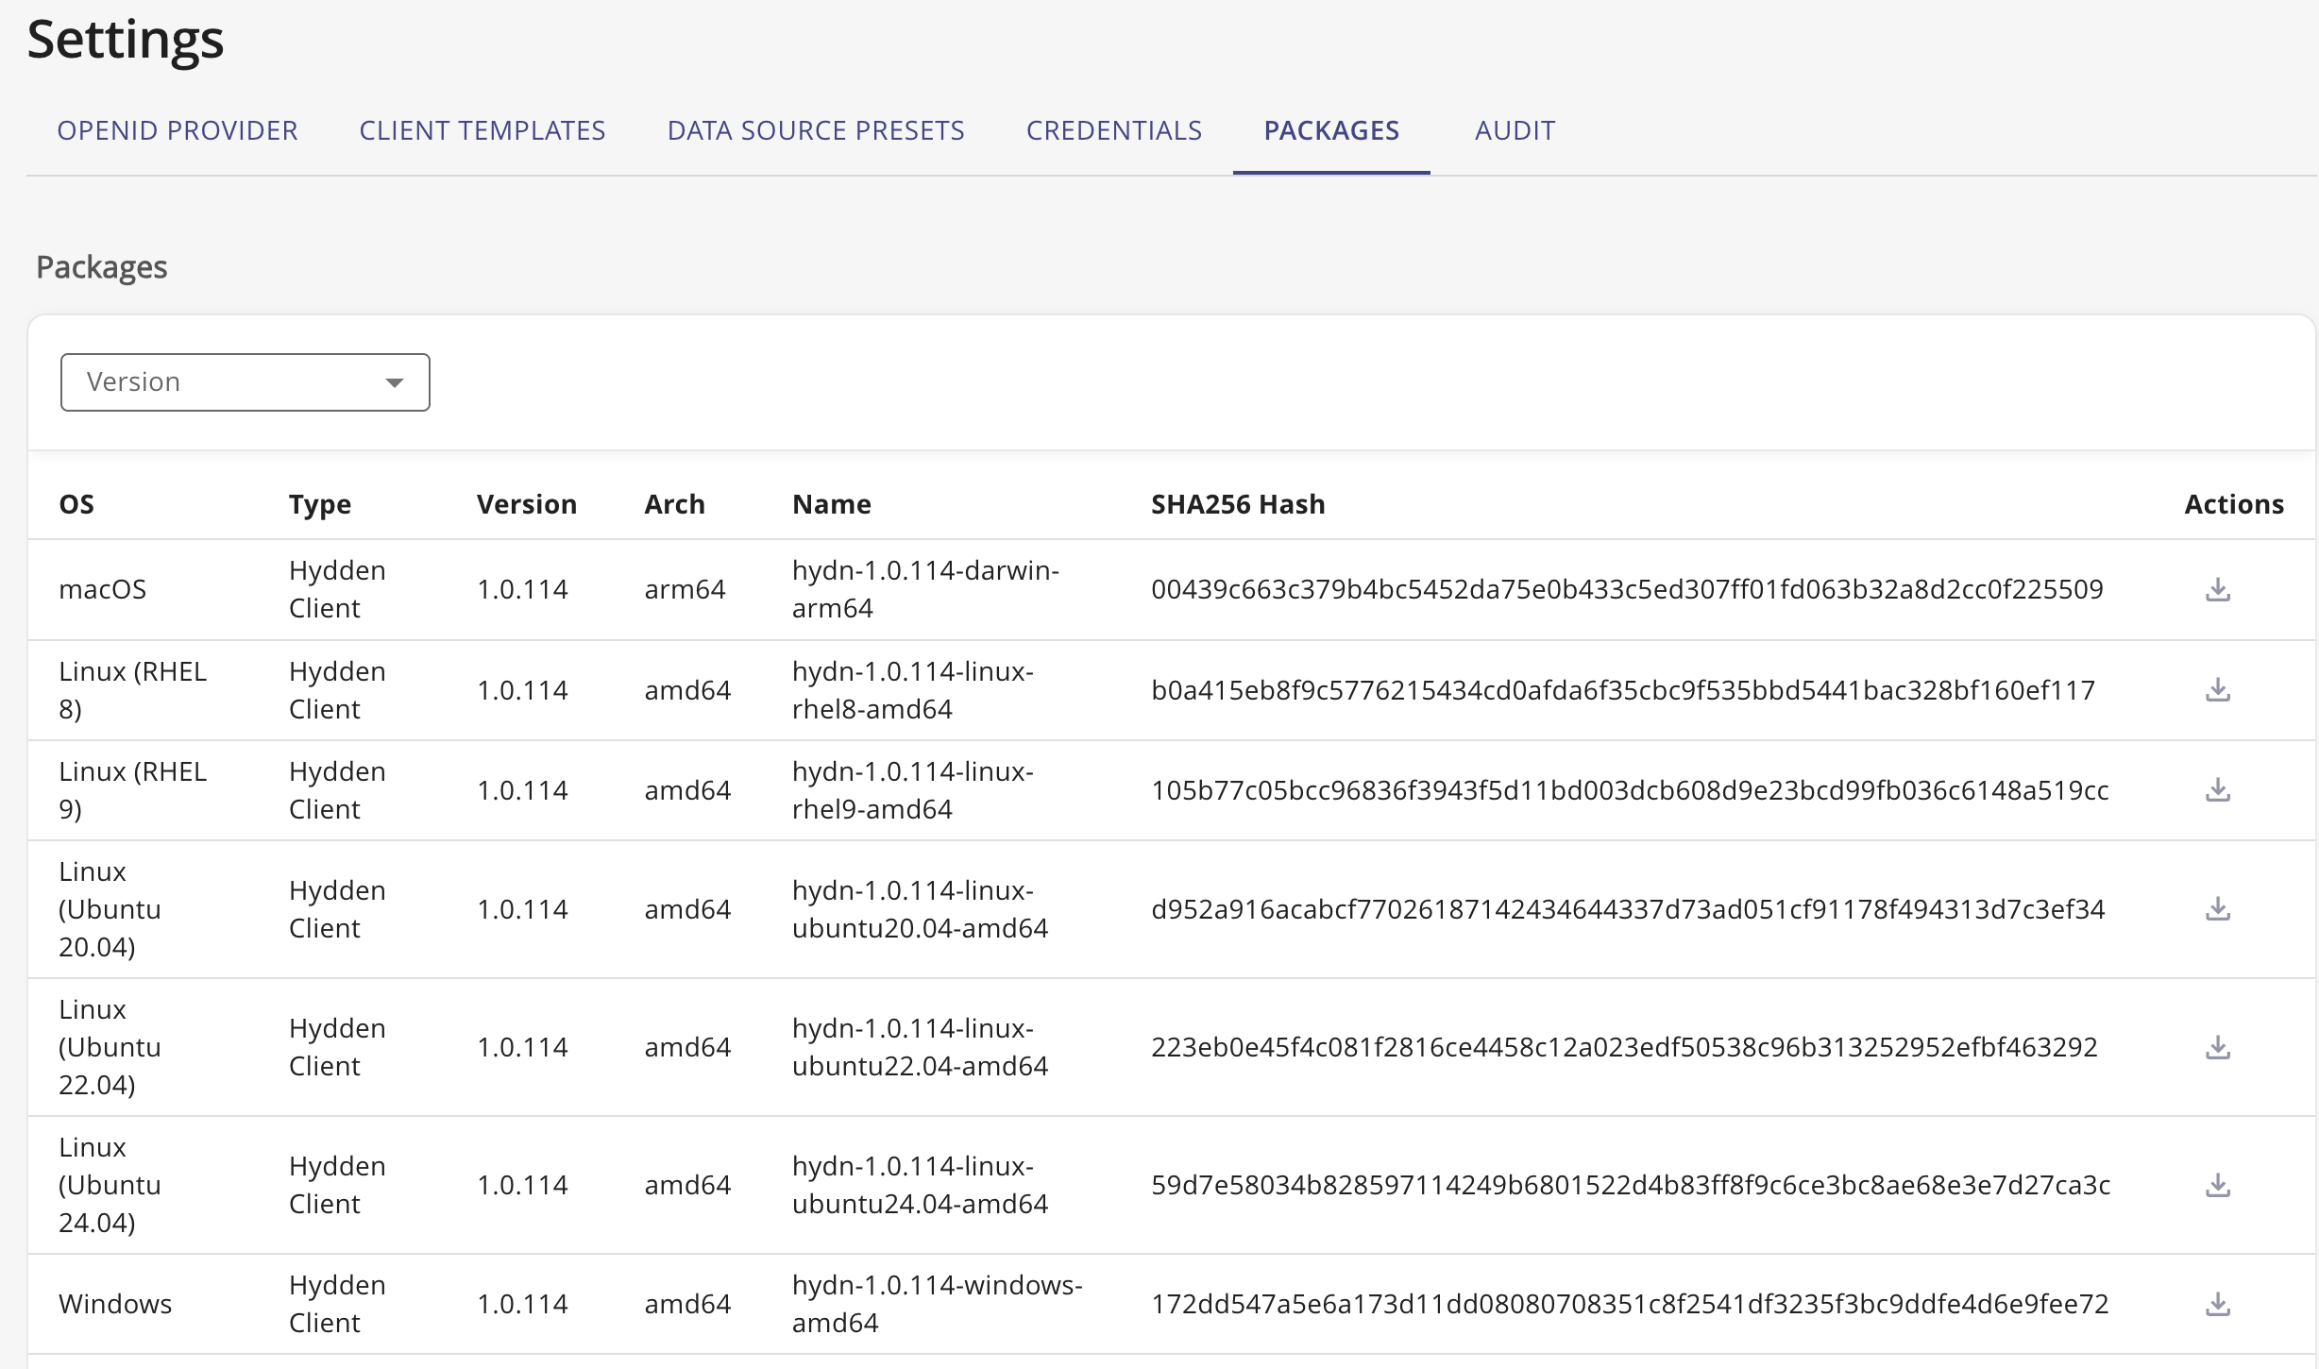
Task: Open the CLIENT TEMPLATES tab
Action: pos(482,130)
